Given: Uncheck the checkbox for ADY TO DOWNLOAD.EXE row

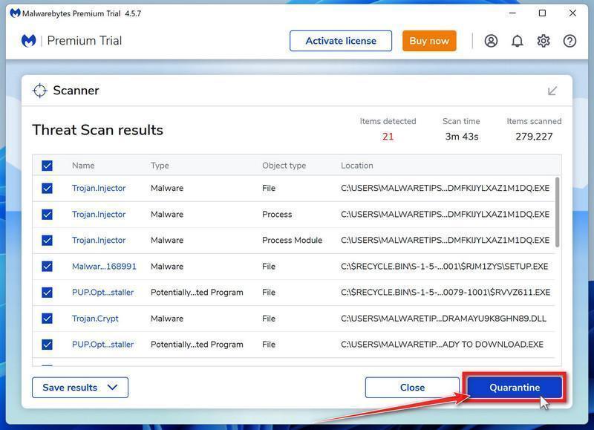Looking at the screenshot, I should 47,345.
